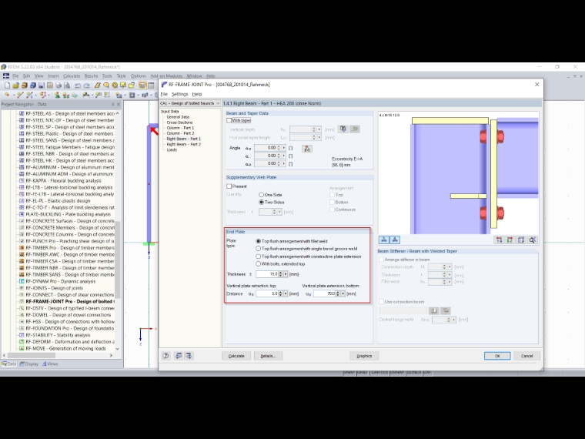
Task: Open the bottom extension value dropdown arrow
Action: (343, 294)
